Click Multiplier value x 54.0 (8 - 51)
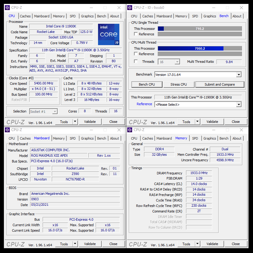 [x=44, y=89]
